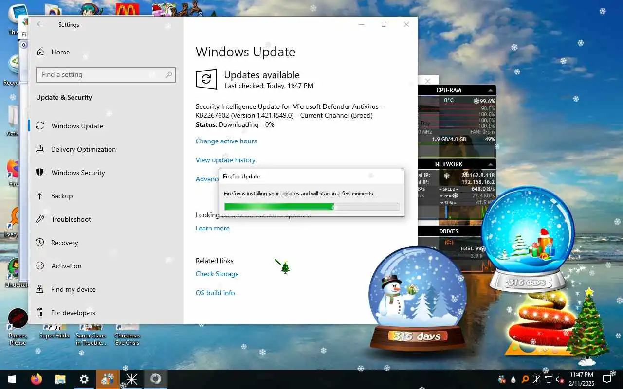Open OS build info link
The width and height of the screenshot is (623, 389).
215,293
